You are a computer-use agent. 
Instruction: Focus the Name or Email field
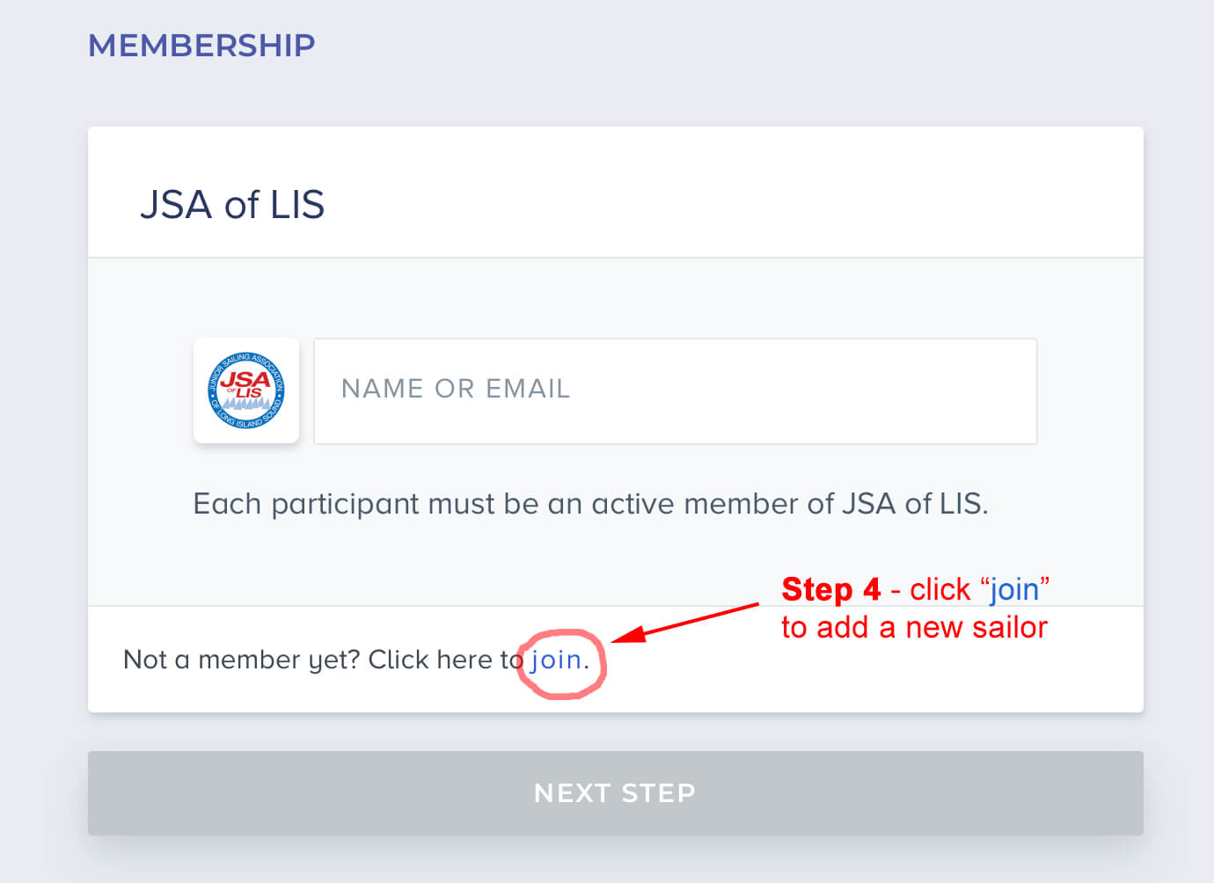[675, 390]
